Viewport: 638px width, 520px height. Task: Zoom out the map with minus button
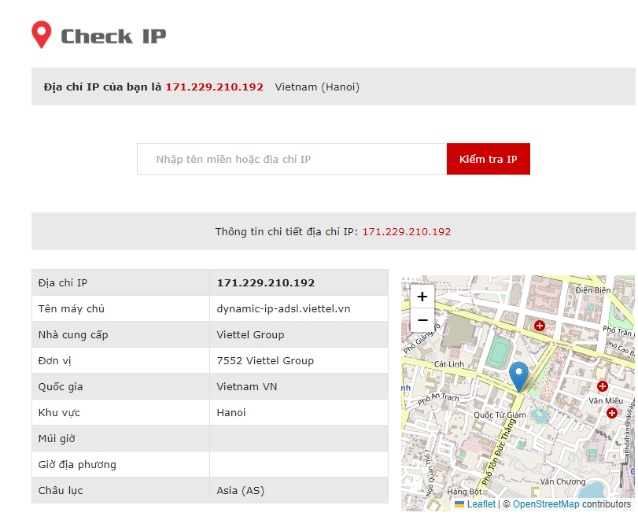click(x=422, y=320)
